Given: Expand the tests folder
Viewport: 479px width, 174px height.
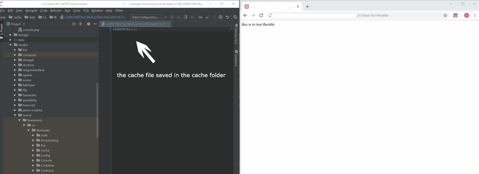Looking at the screenshot, I should point(11,40).
